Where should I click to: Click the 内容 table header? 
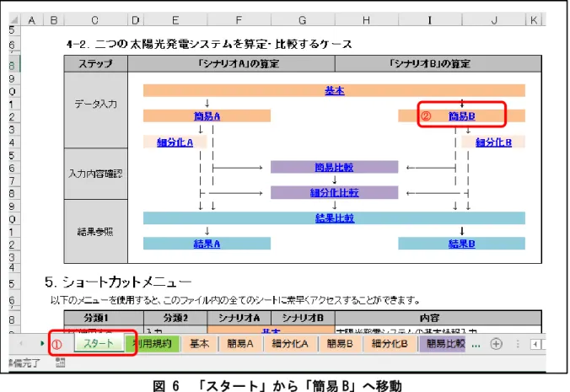click(x=438, y=318)
